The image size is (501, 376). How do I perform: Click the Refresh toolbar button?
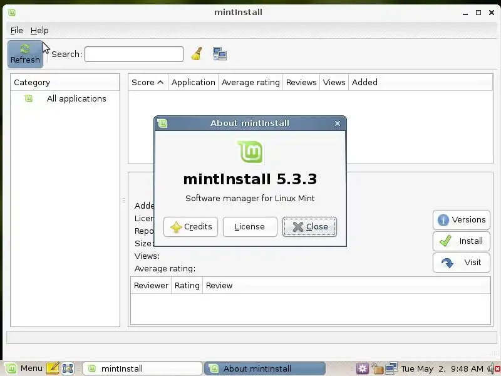tap(25, 54)
